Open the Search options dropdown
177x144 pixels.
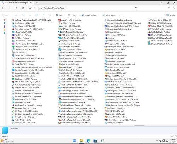90,15
